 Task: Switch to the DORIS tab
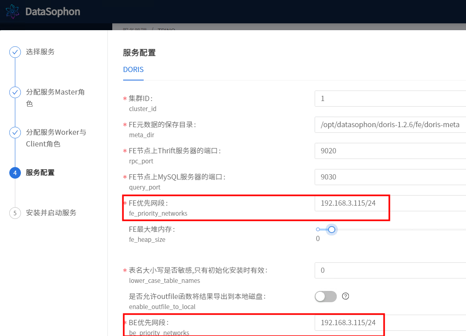(x=133, y=70)
